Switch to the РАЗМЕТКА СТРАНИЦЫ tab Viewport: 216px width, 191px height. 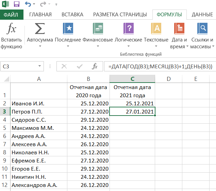[120, 15]
